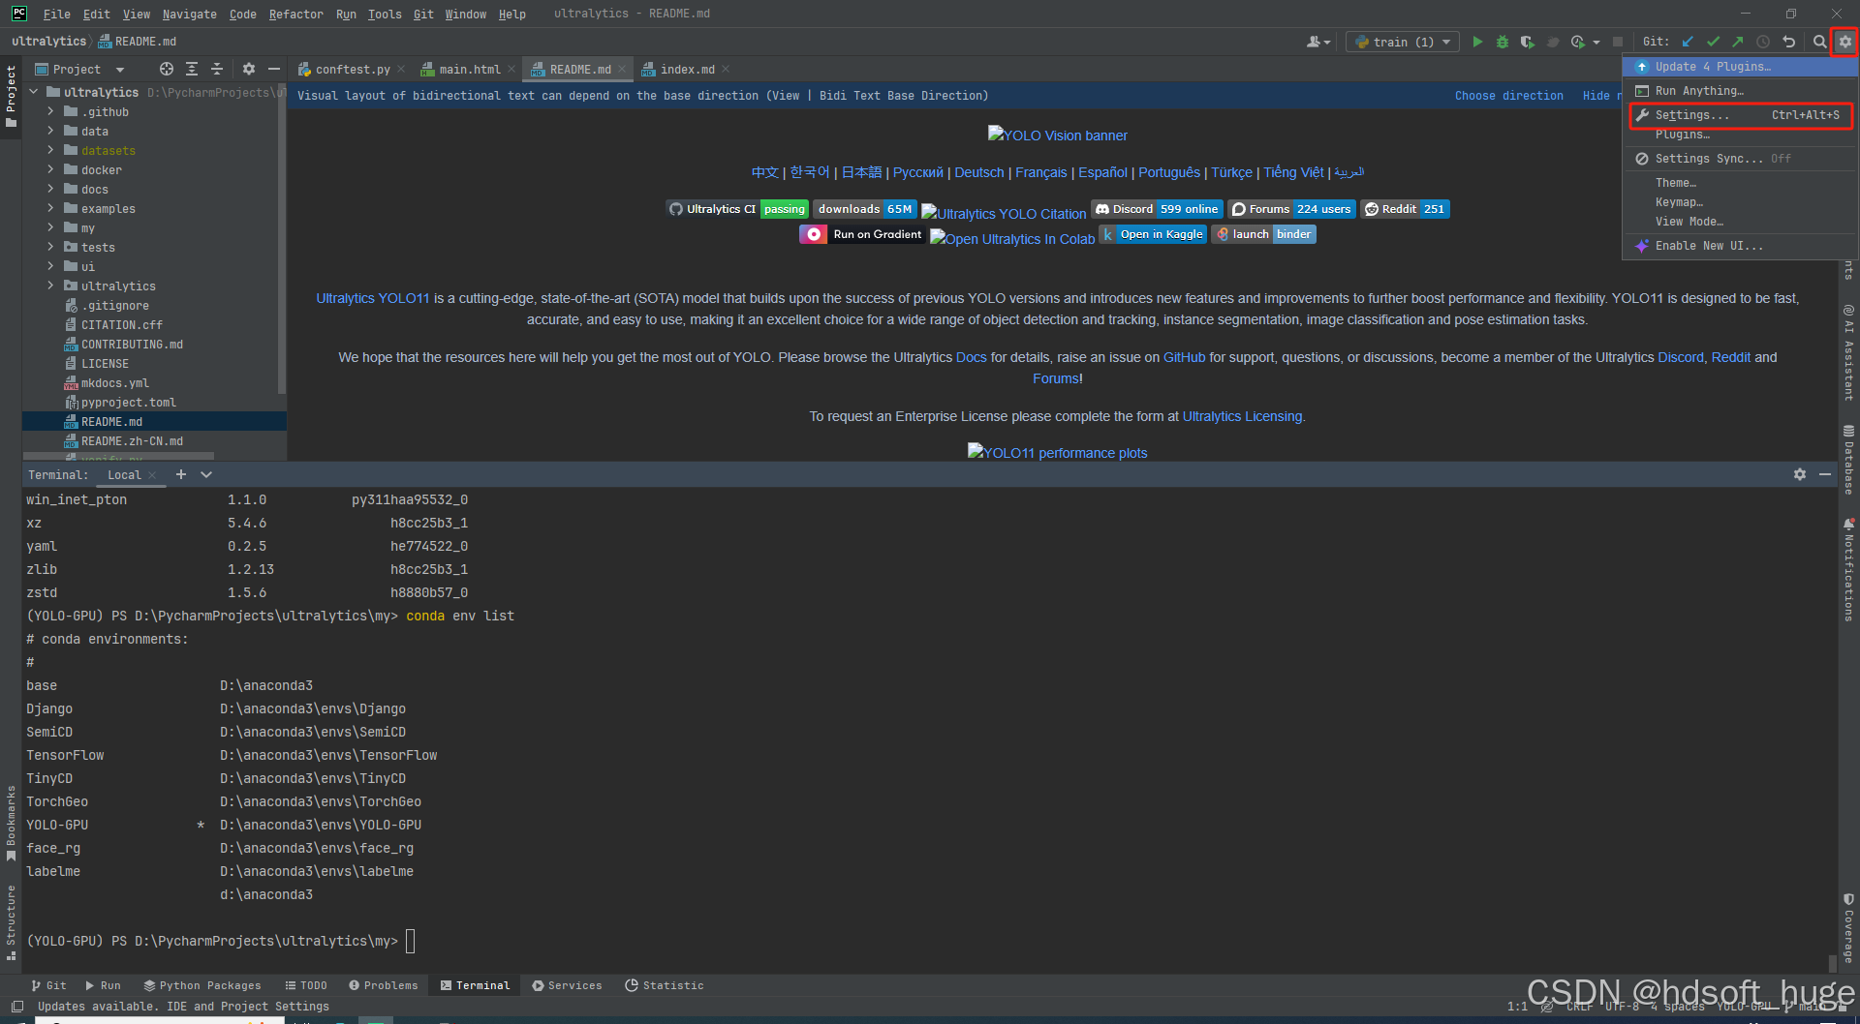Click the user account icon in toolbar
This screenshot has width=1860, height=1024.
1317,42
